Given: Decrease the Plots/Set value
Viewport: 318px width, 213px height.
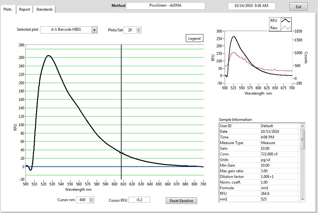Looking at the screenshot, I should (x=139, y=31).
